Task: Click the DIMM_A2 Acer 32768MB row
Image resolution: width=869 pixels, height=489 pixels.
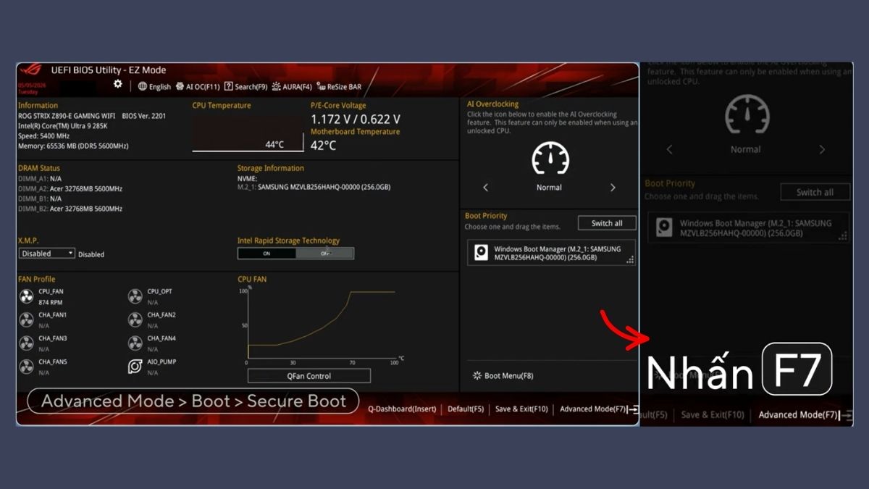Action: click(x=70, y=188)
